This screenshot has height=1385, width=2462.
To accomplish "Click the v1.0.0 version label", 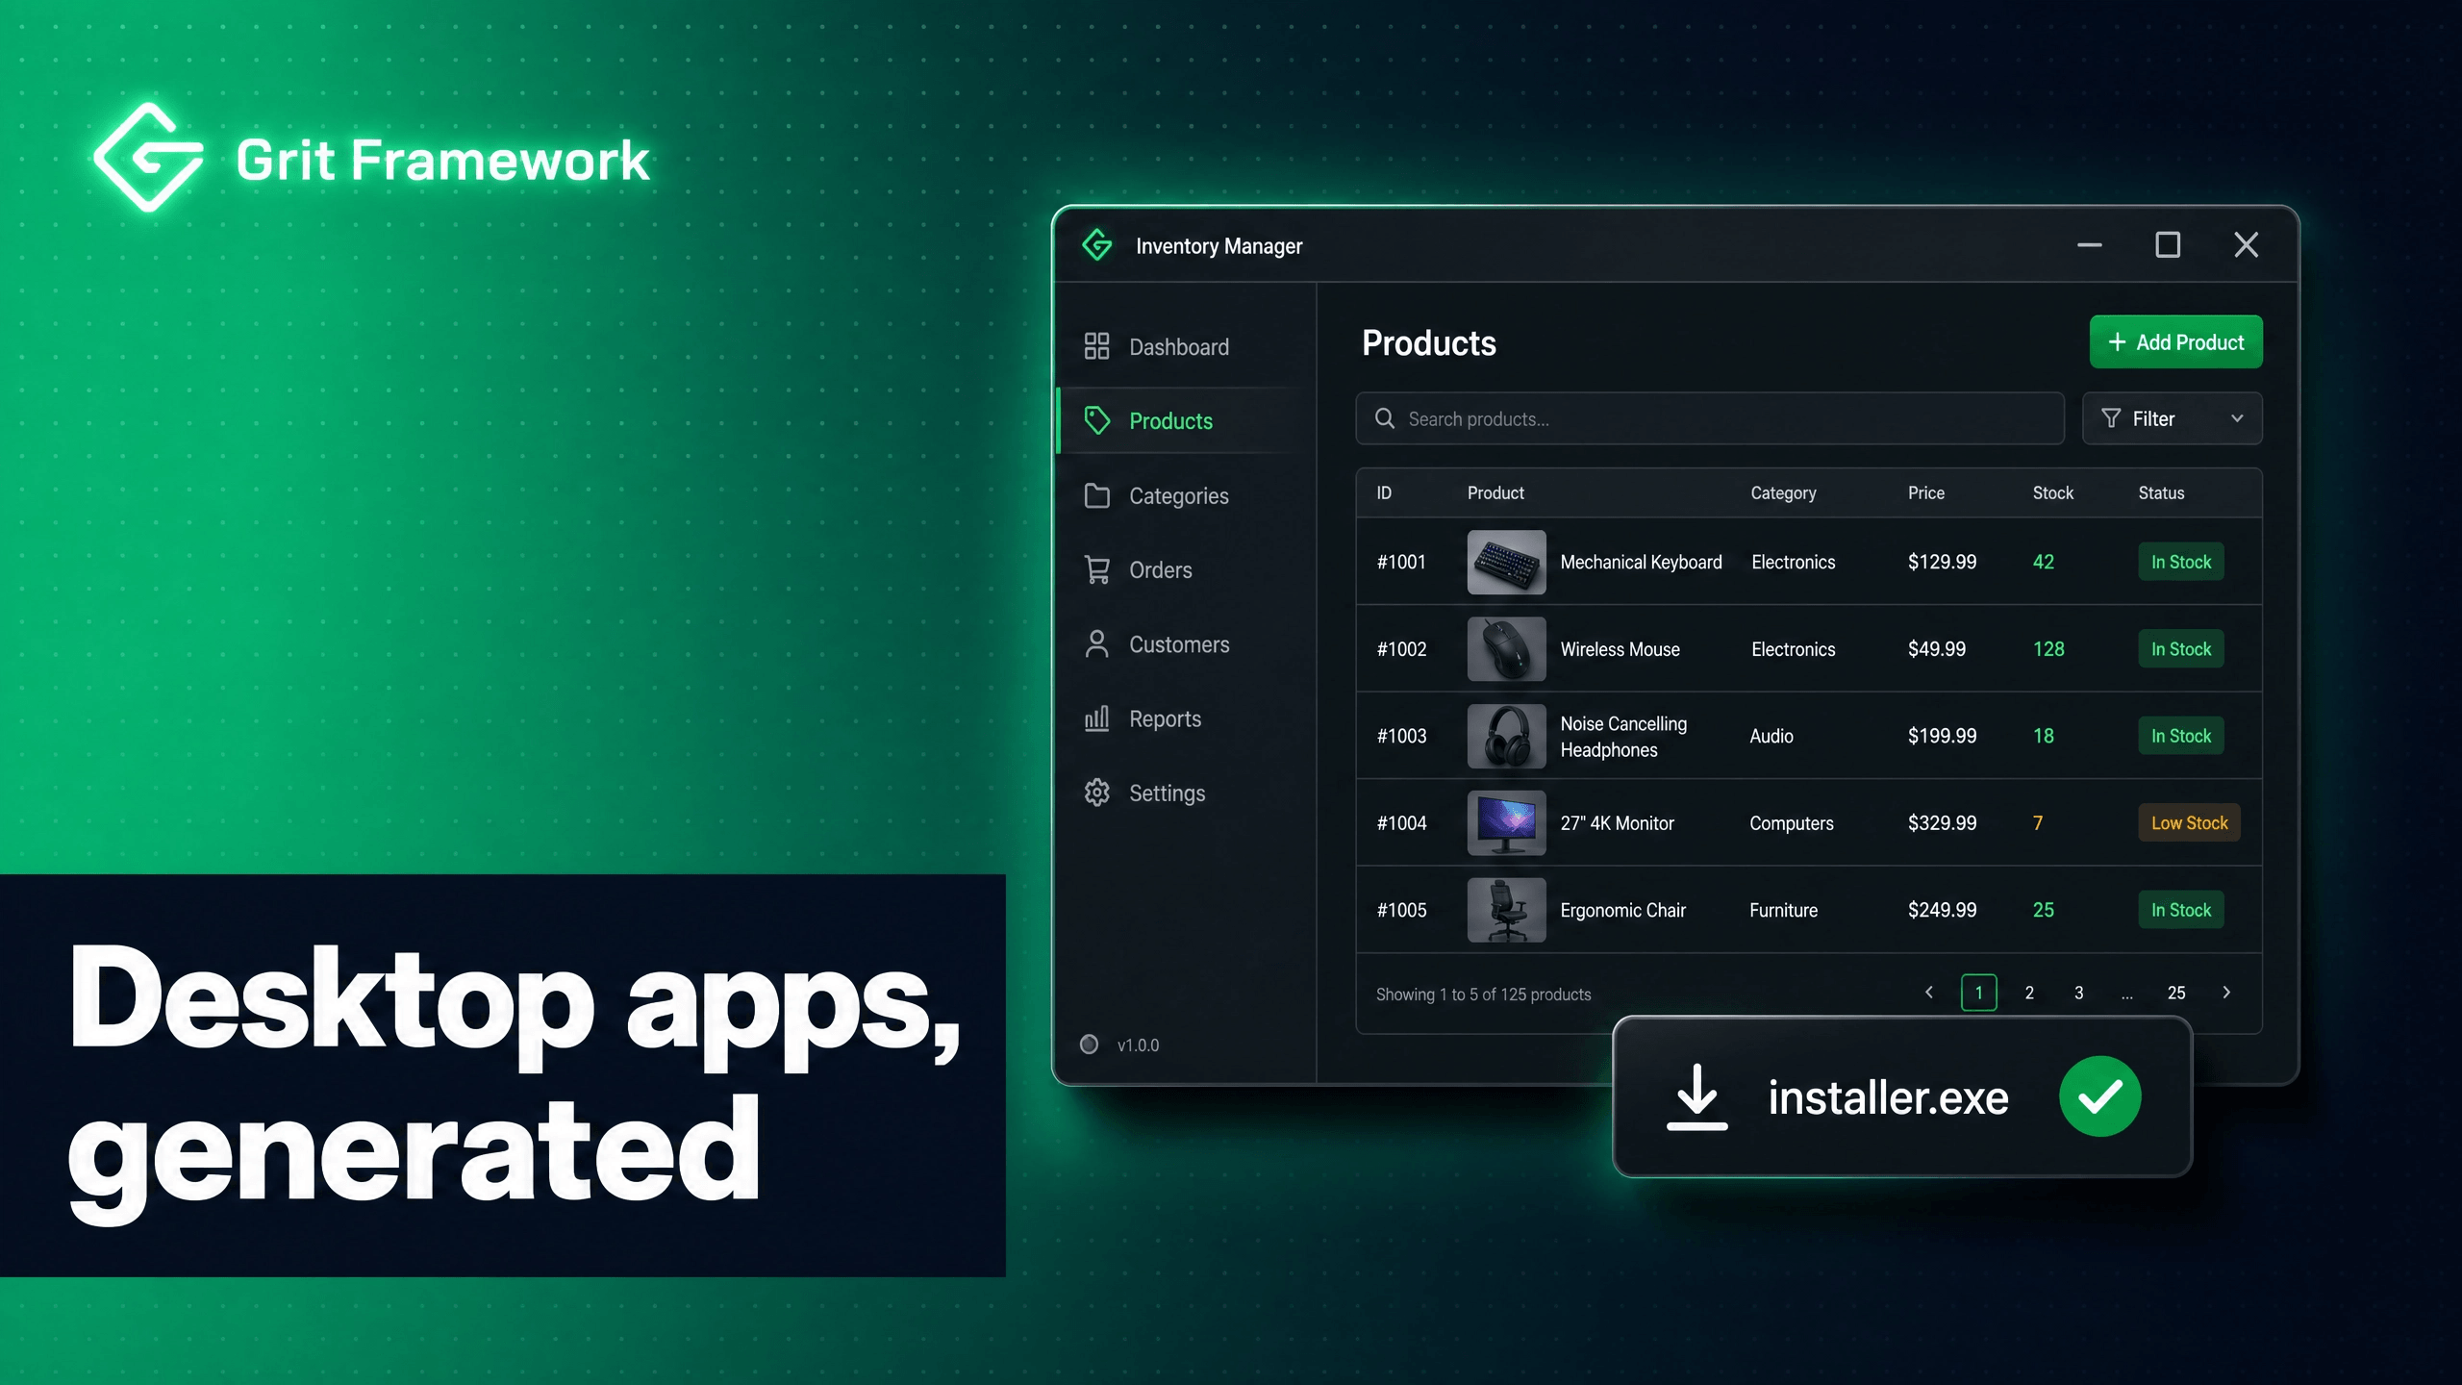I will (x=1138, y=1045).
